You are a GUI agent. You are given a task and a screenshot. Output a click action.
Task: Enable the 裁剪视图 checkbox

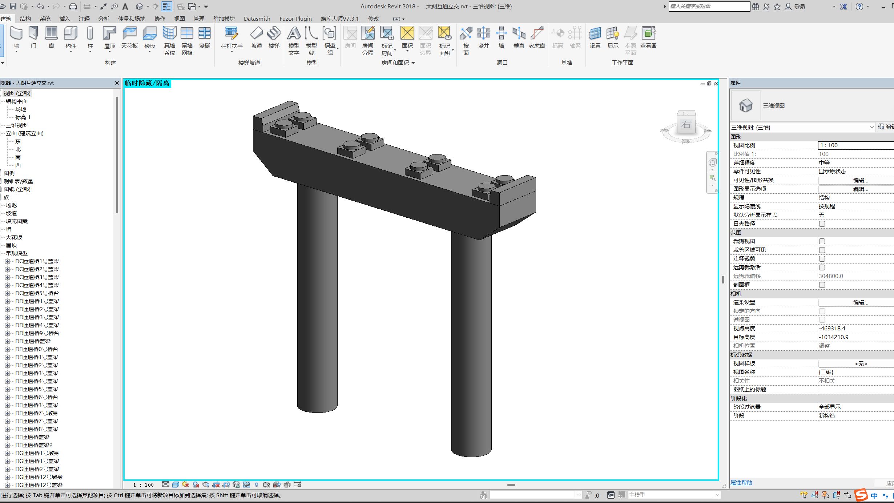coord(822,241)
